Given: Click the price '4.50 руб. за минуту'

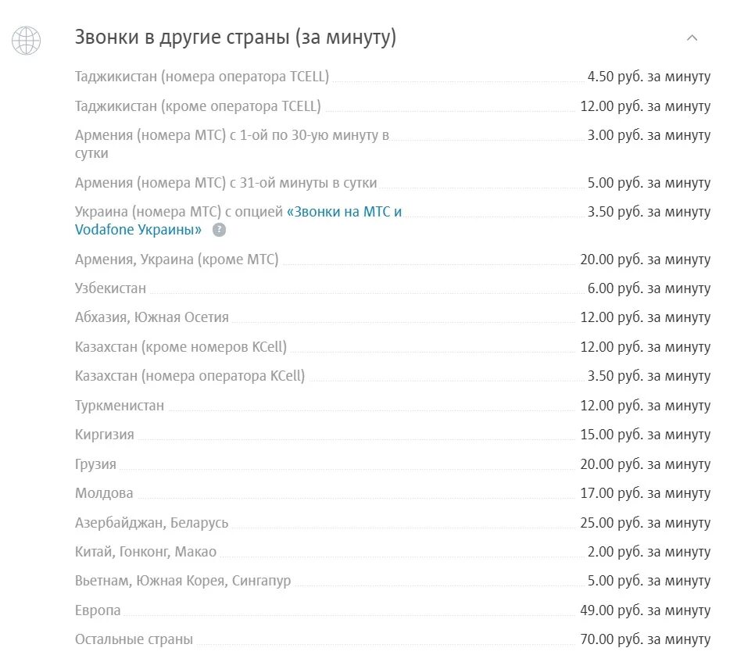Looking at the screenshot, I should (649, 77).
